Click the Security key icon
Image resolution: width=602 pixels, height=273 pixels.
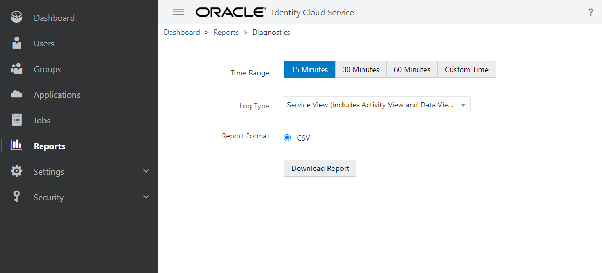click(x=17, y=197)
